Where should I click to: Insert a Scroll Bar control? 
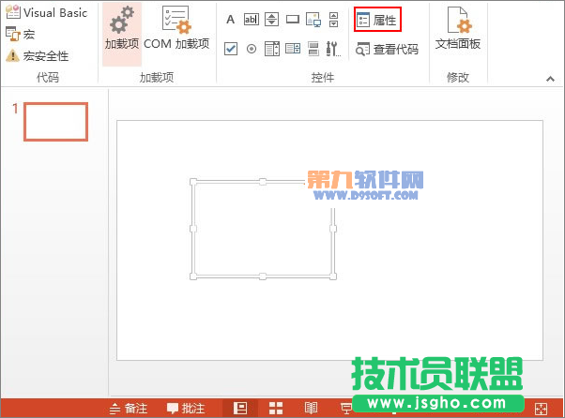(x=334, y=20)
